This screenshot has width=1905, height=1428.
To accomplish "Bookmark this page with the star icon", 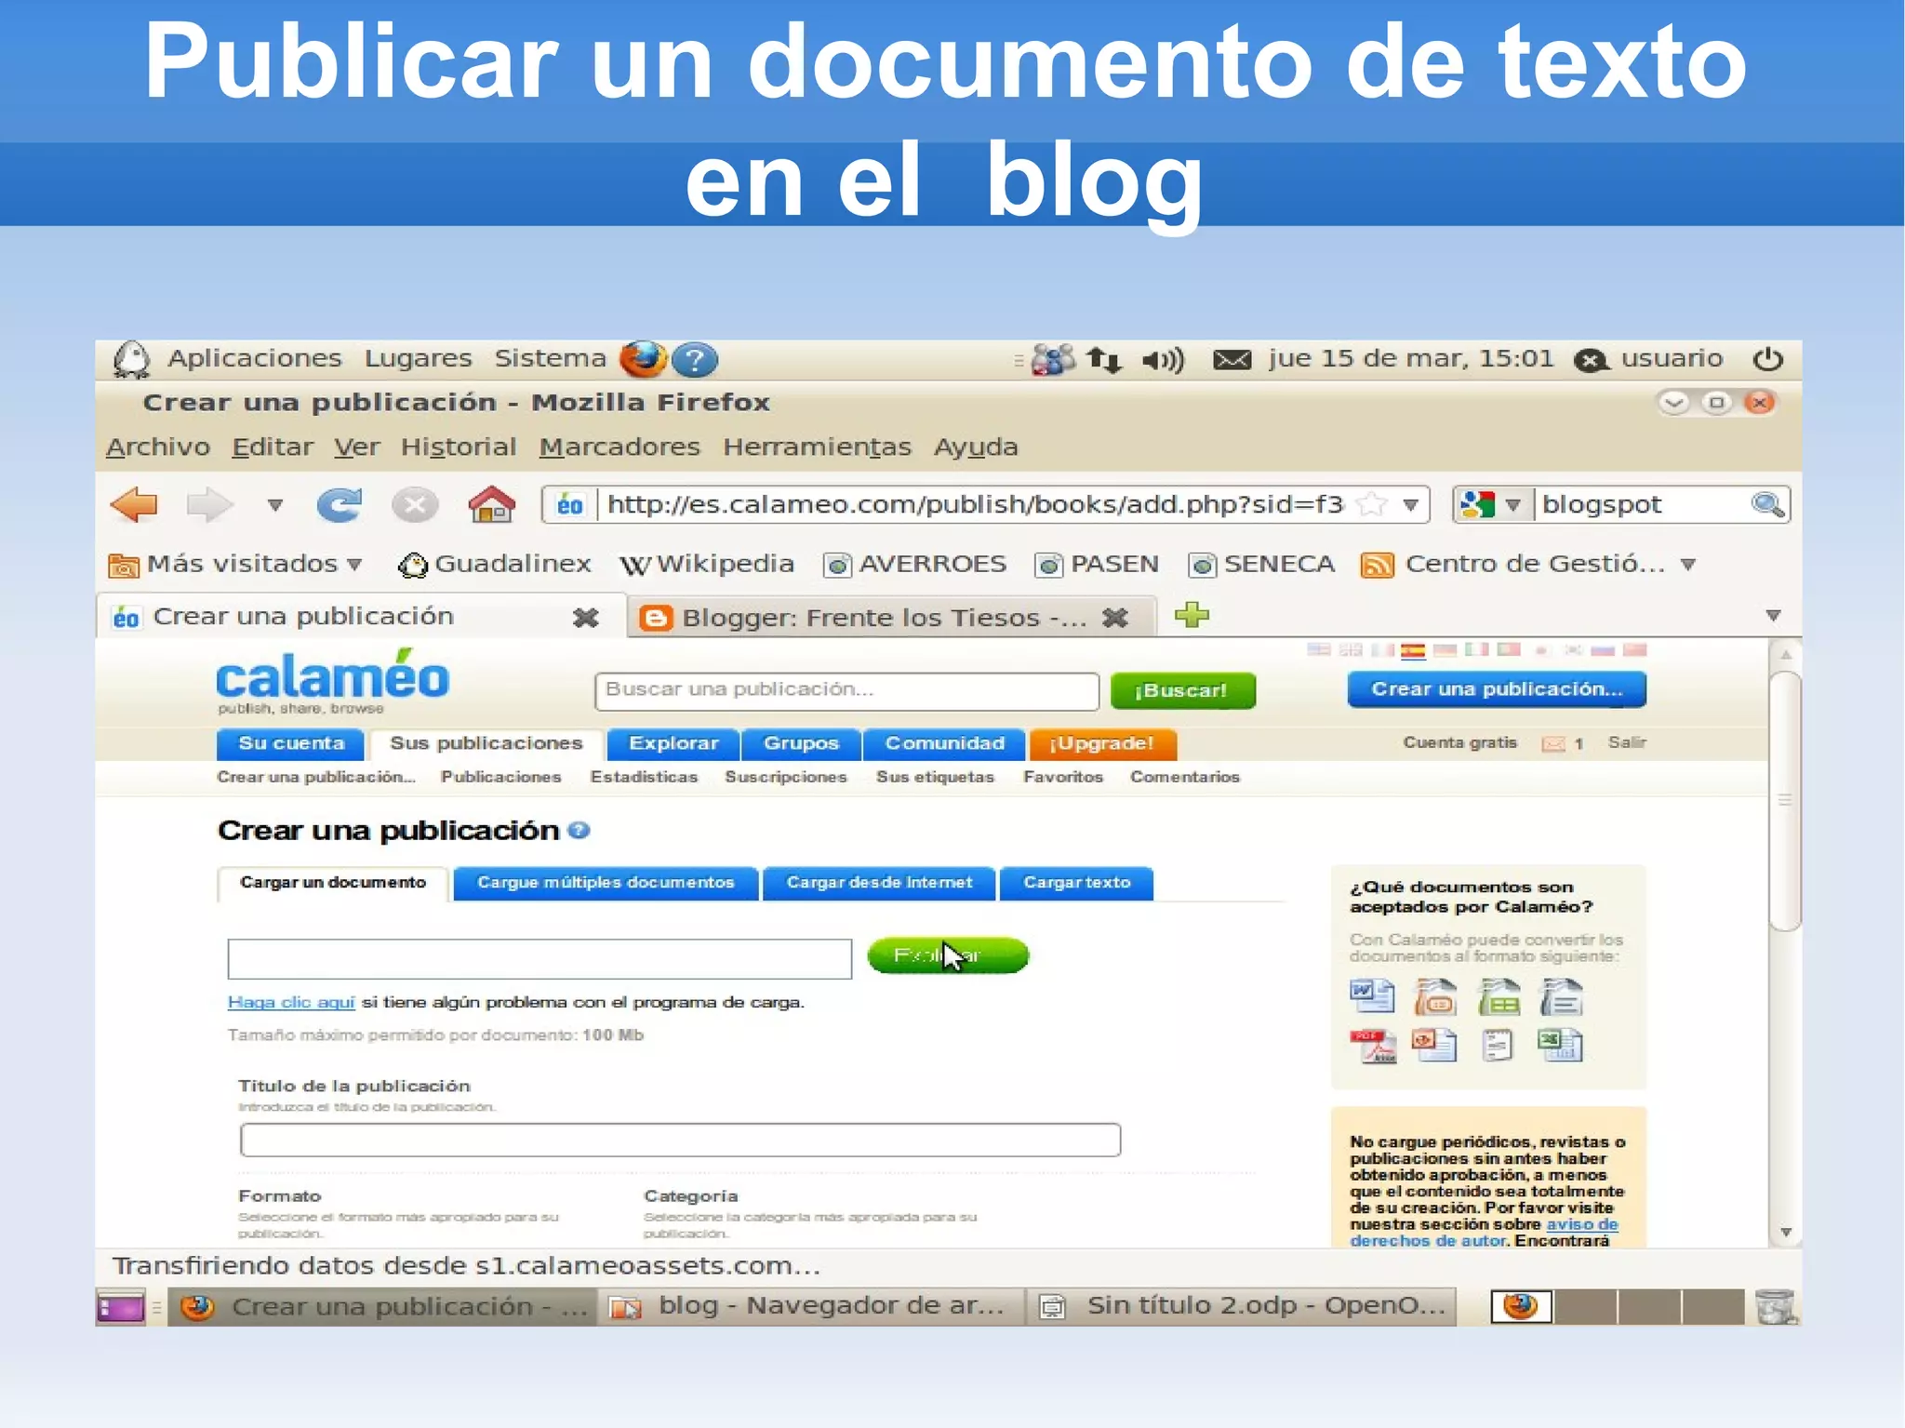I will tap(1371, 505).
